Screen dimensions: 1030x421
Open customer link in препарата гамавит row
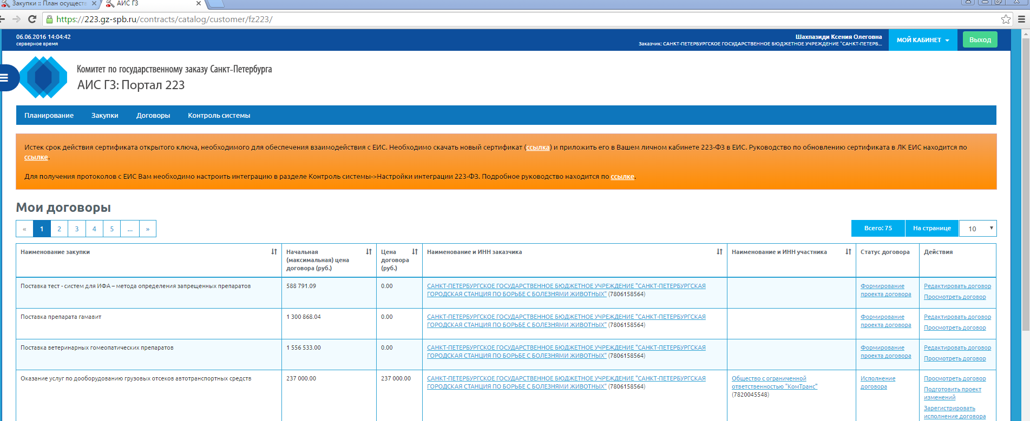coord(566,321)
